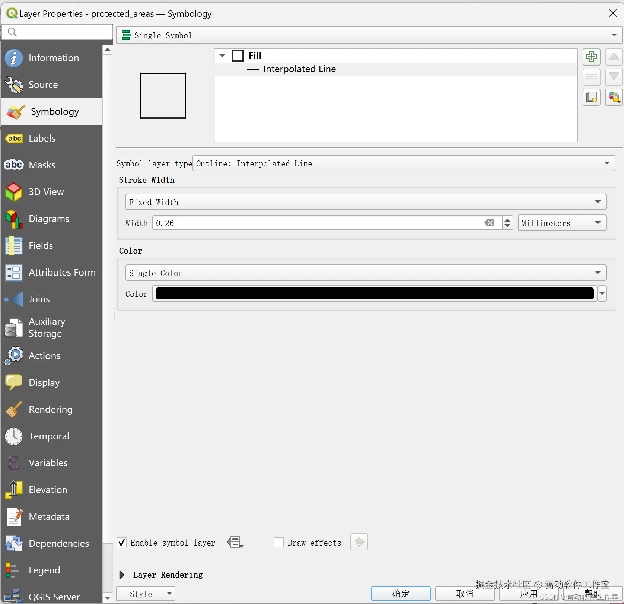Open the Style dropdown menu
Image resolution: width=624 pixels, height=604 pixels.
pos(146,594)
